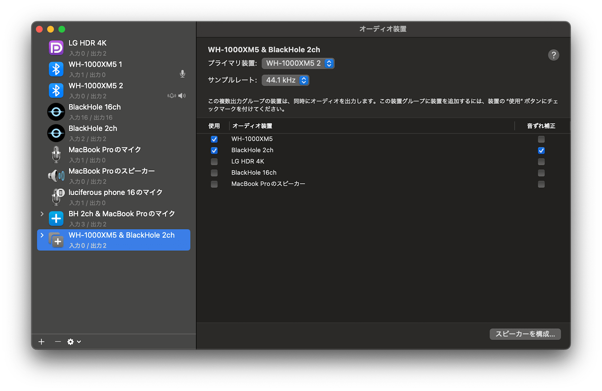The height and width of the screenshot is (391, 602).
Task: Click the BlackHole 16ch device icon
Action: coord(56,112)
